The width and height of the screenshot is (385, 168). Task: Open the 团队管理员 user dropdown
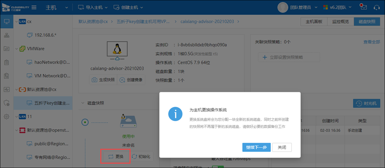click(x=298, y=8)
